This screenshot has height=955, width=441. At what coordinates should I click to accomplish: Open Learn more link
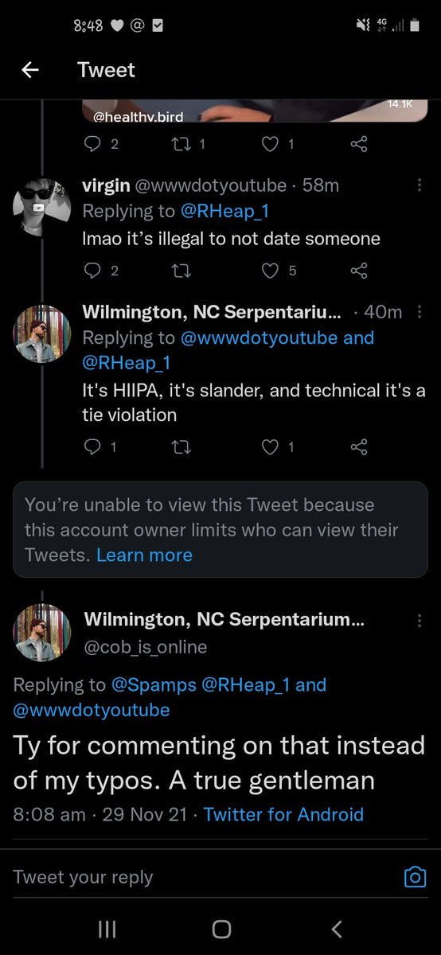point(144,555)
